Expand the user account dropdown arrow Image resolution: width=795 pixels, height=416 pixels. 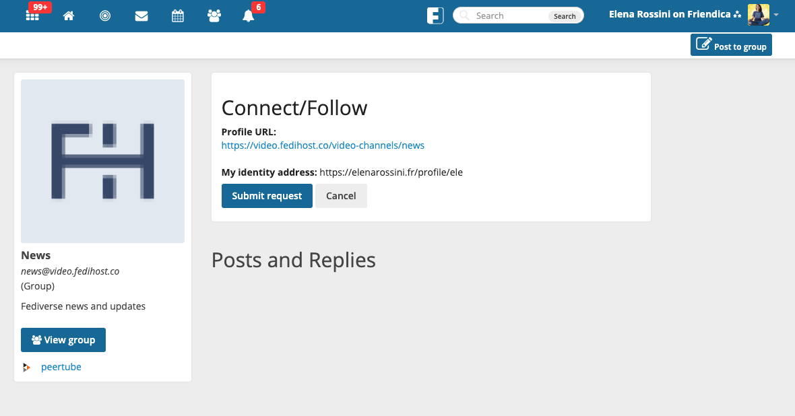pos(777,15)
